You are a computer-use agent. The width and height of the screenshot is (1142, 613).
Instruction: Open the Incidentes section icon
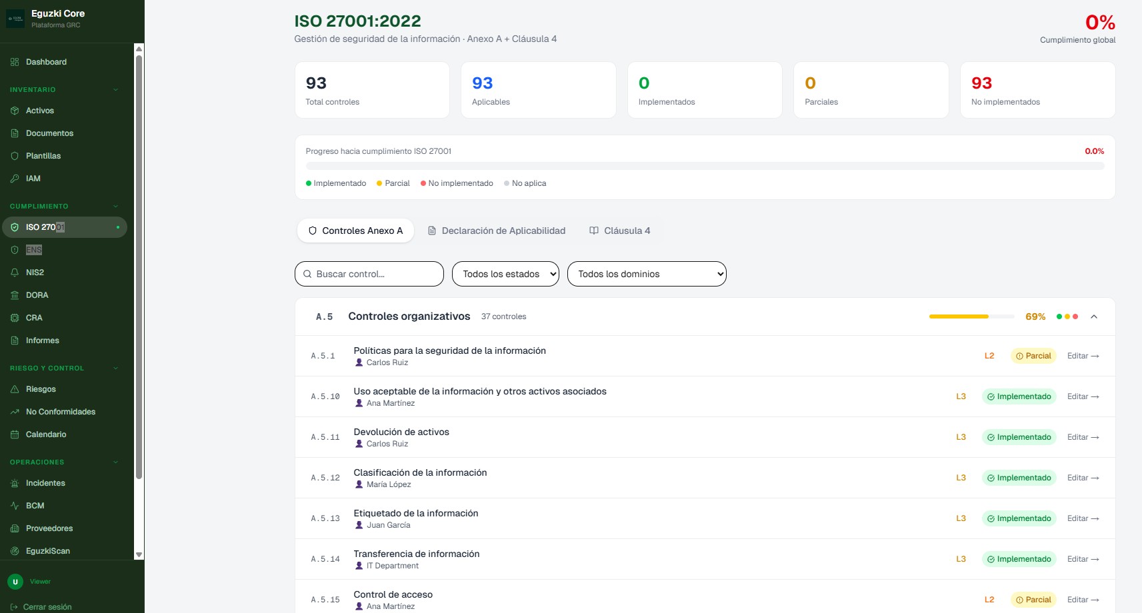[15, 483]
